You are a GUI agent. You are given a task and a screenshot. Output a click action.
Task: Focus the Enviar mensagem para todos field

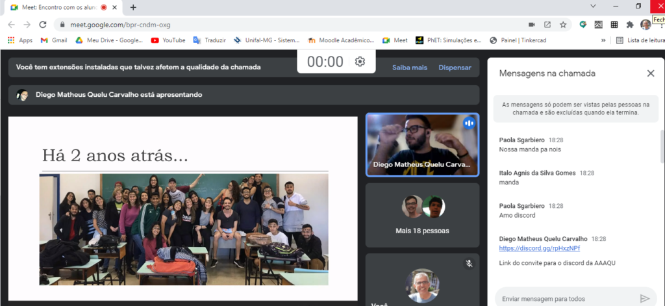[562, 298]
